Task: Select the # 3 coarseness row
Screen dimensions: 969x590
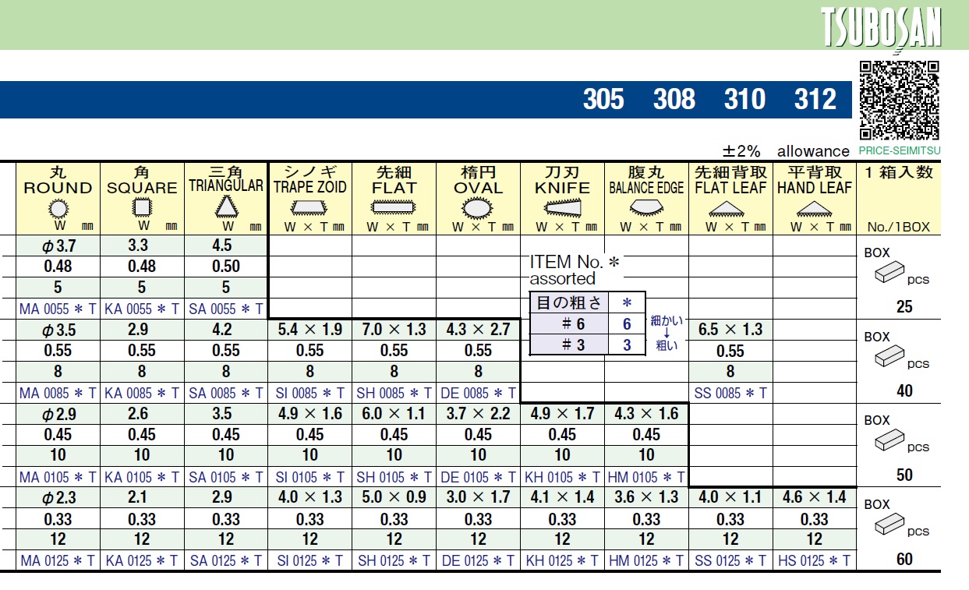Action: point(587,344)
